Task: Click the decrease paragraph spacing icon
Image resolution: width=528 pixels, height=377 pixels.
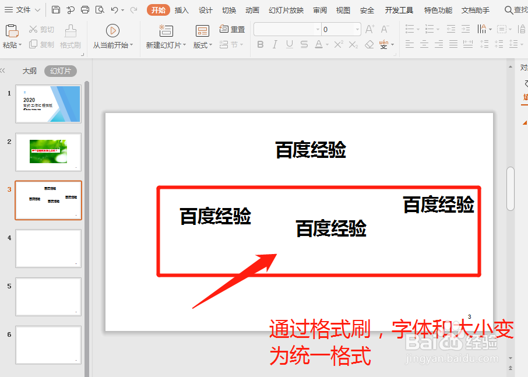Action: [499, 44]
